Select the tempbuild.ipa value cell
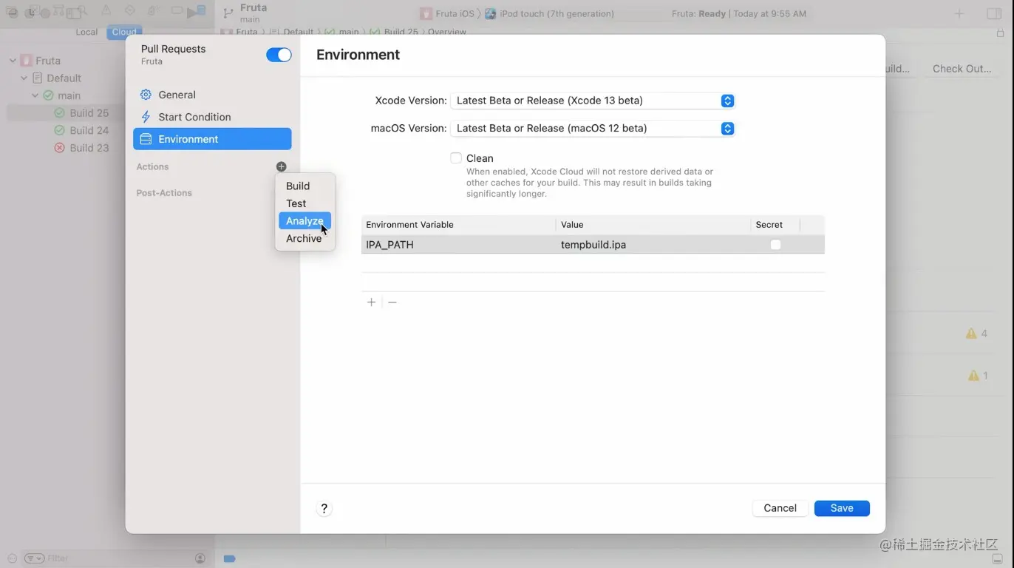 (x=653, y=245)
